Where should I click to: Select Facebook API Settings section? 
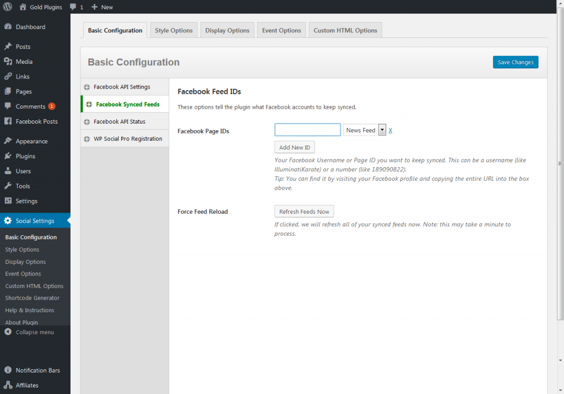pos(122,87)
